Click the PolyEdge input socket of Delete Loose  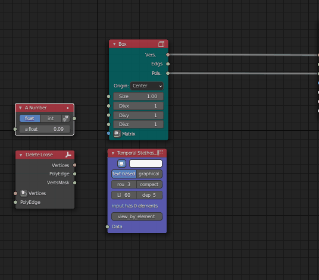[15, 202]
